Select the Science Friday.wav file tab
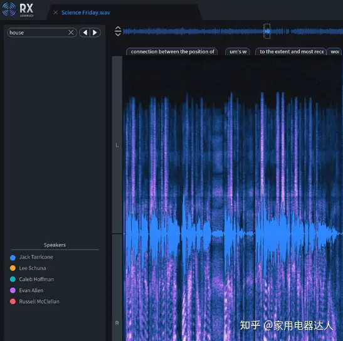The height and width of the screenshot is (341, 343). pos(85,13)
